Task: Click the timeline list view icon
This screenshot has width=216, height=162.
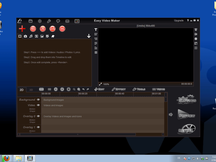Action: (41, 89)
